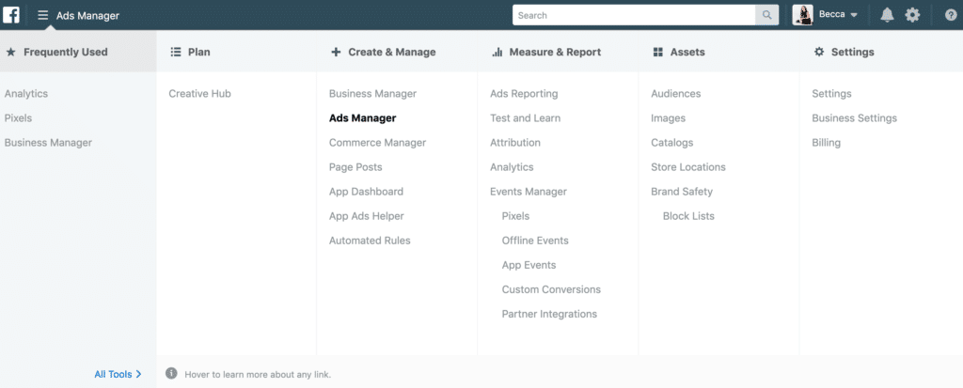Open the notifications bell
The image size is (963, 388).
click(x=887, y=15)
